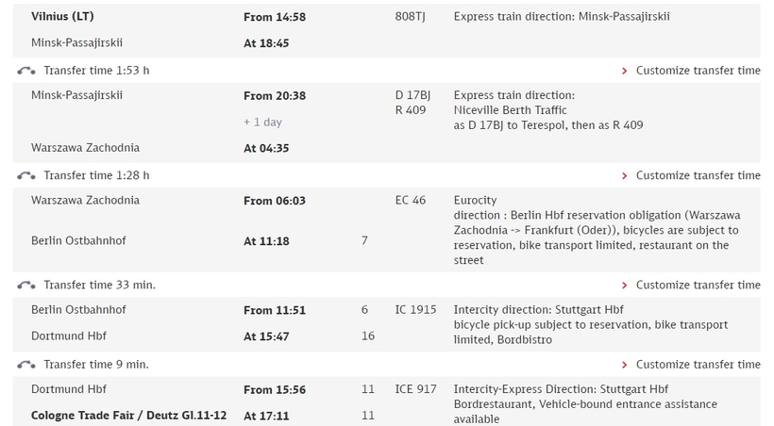The width and height of the screenshot is (774, 426).
Task: Select train D 17BJ R 409
Action: 412,103
